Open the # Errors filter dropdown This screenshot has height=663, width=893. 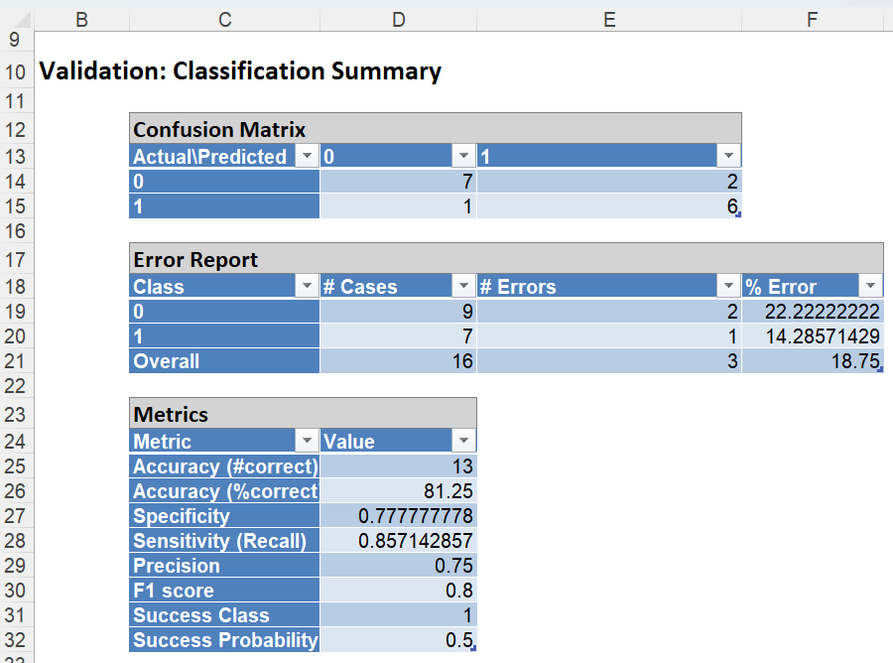coord(728,287)
